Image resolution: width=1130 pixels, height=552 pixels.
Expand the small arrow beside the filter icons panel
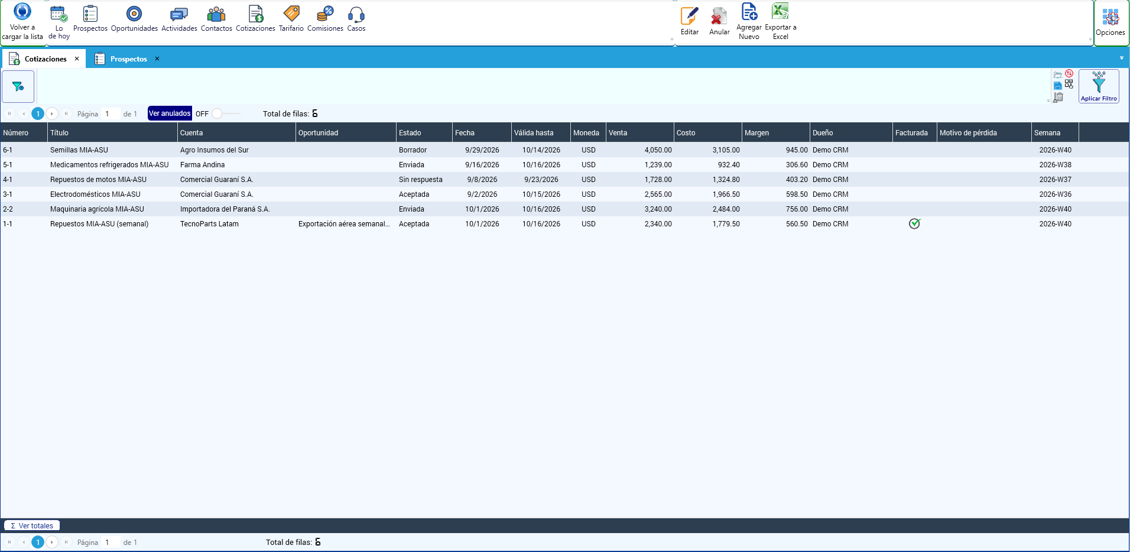[1048, 100]
